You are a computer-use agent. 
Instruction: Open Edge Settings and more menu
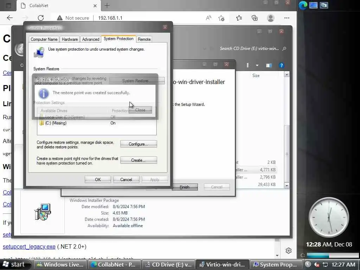click(x=287, y=18)
